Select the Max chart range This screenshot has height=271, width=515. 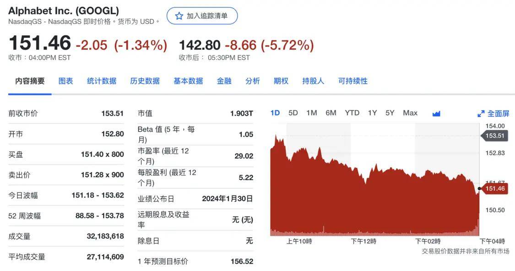point(410,113)
